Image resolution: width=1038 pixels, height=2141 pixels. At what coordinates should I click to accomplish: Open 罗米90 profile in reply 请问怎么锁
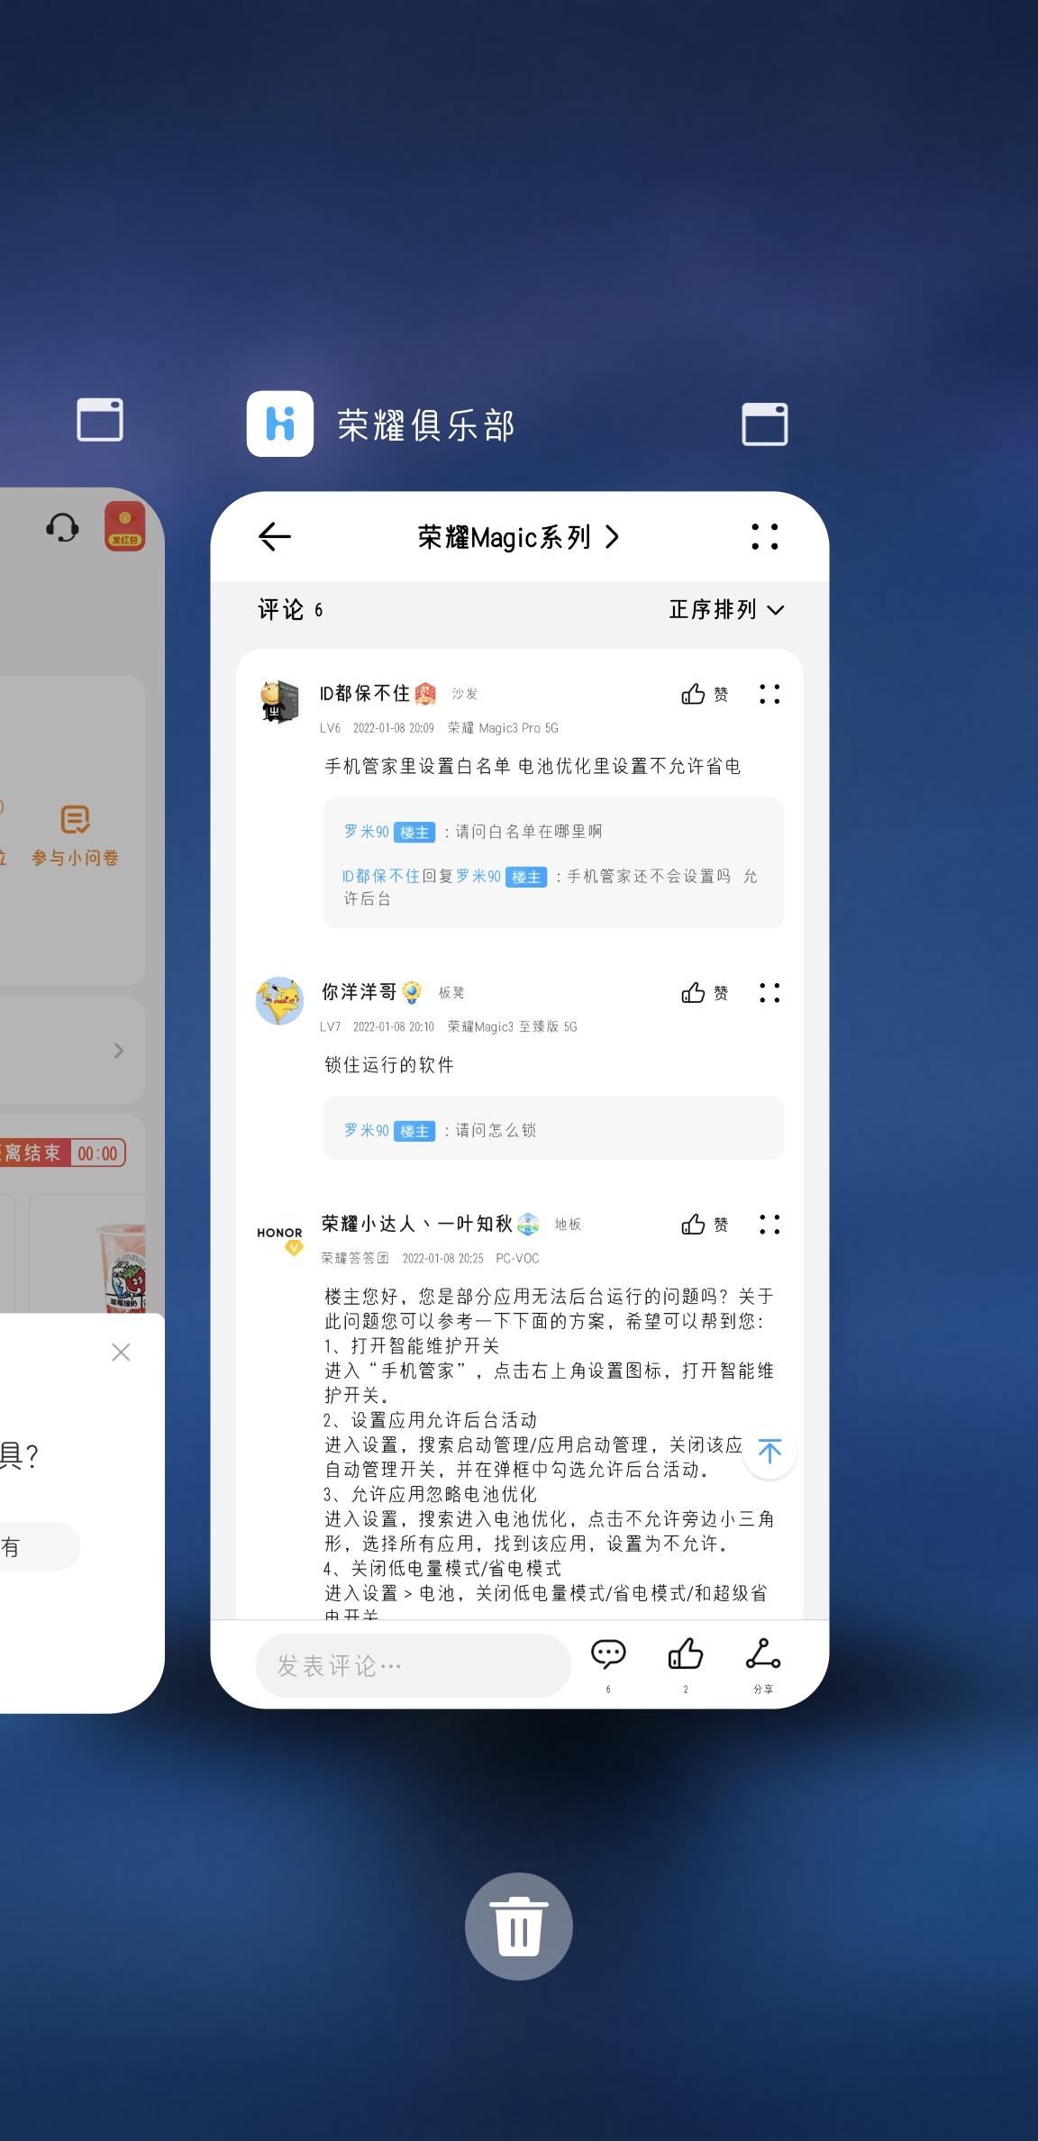(367, 1130)
